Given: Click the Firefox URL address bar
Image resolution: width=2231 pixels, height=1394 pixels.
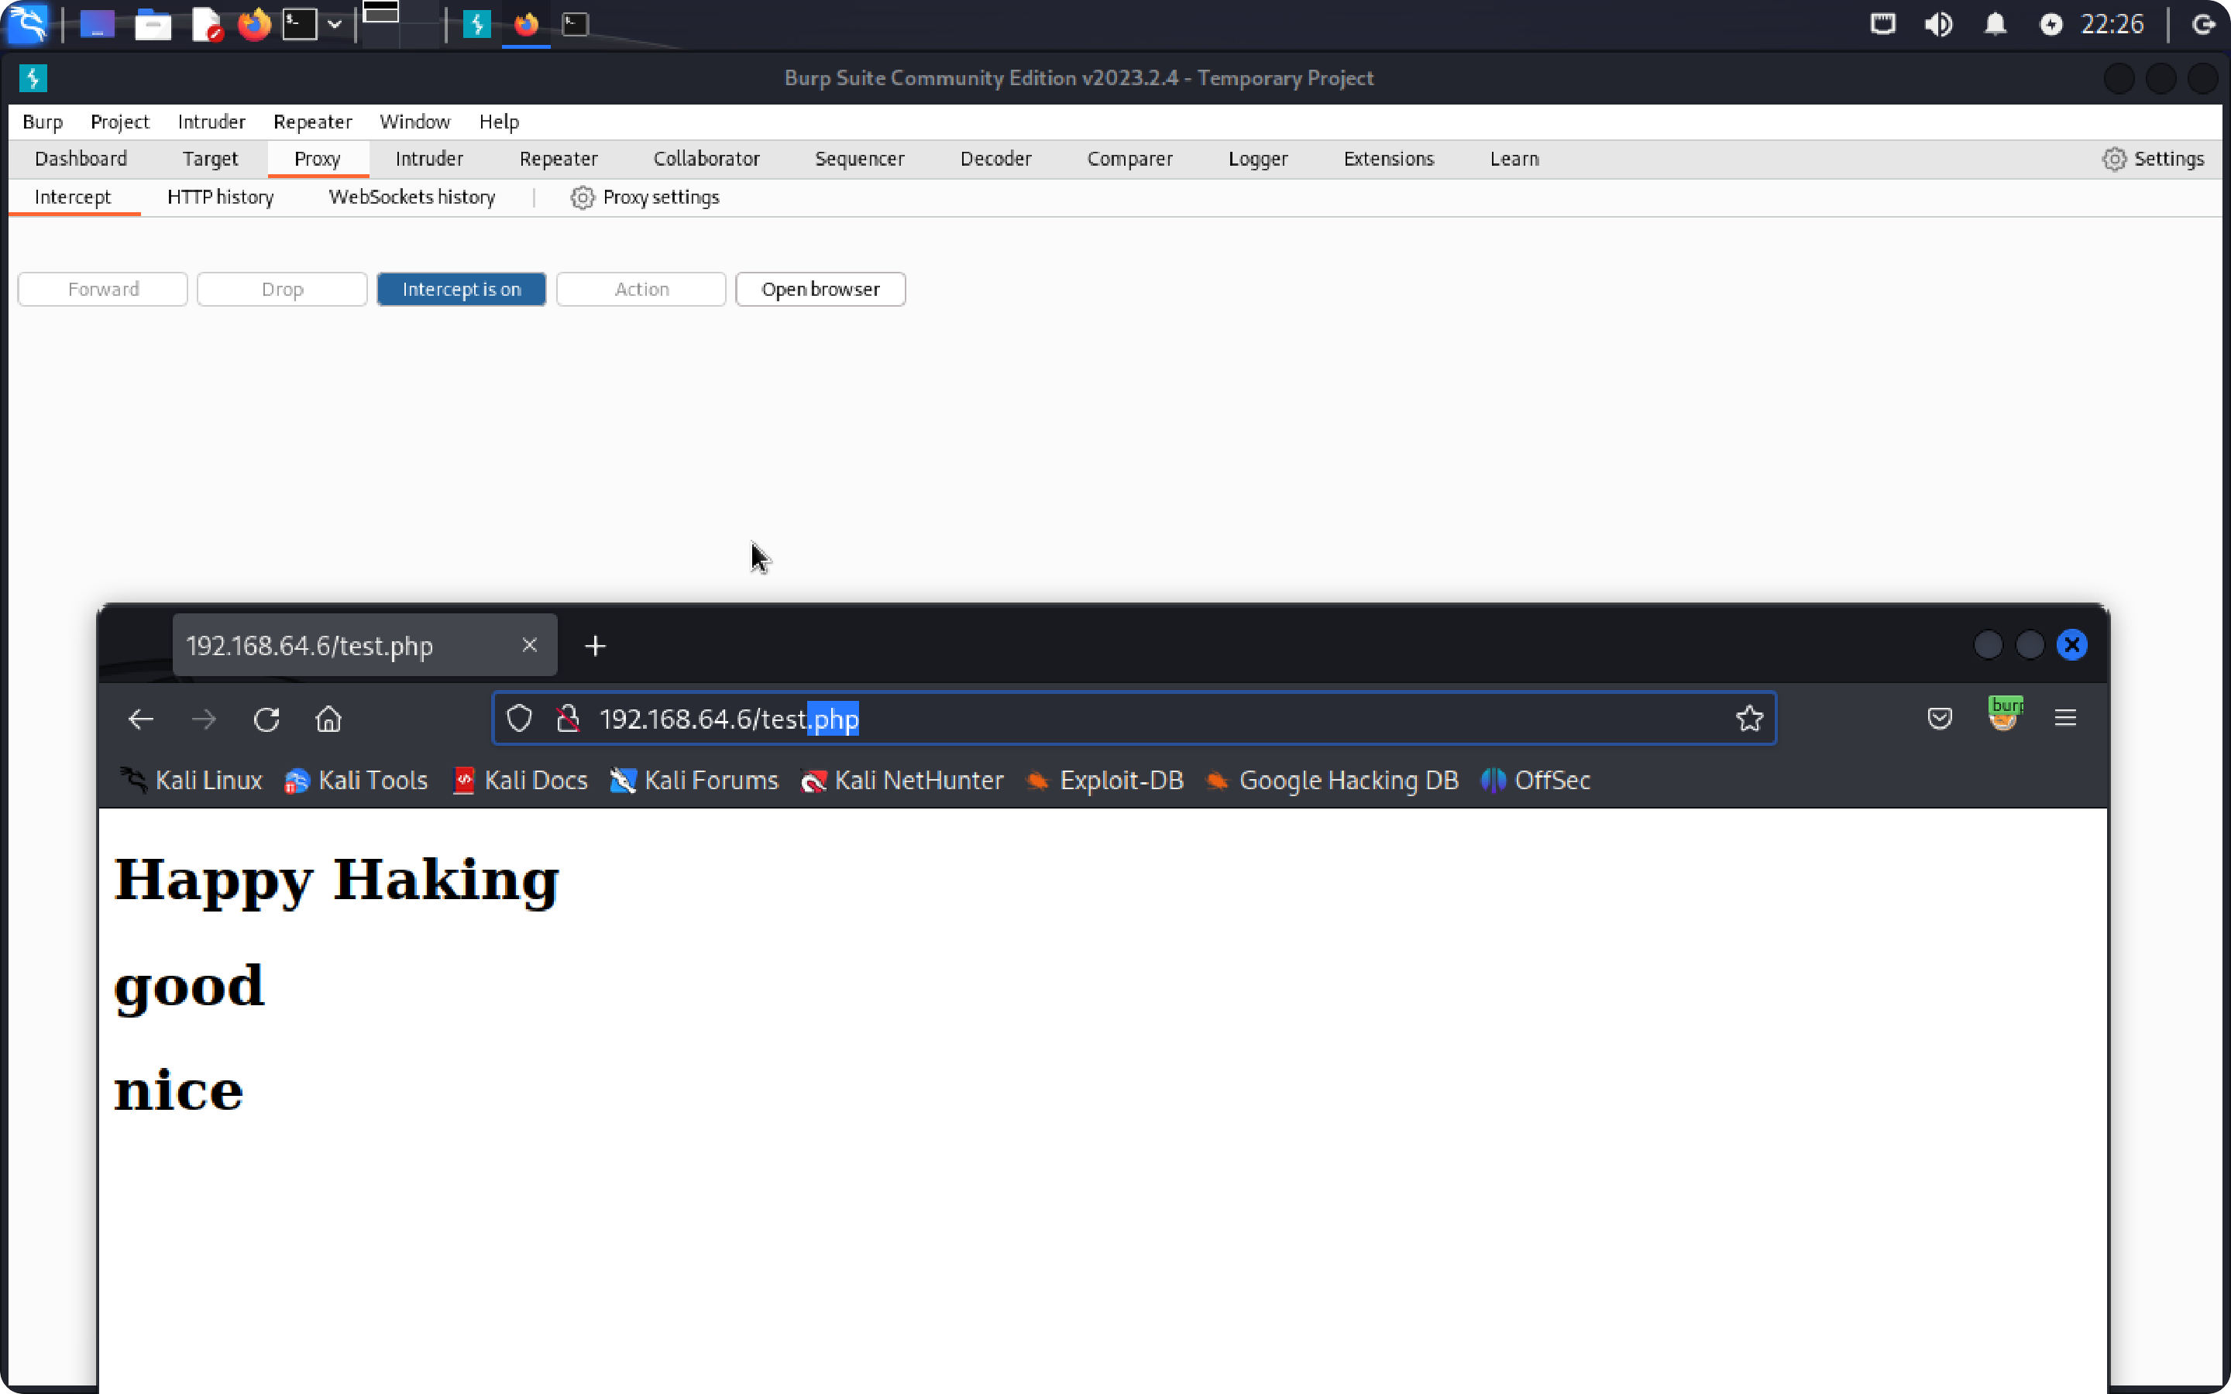Looking at the screenshot, I should (1134, 719).
